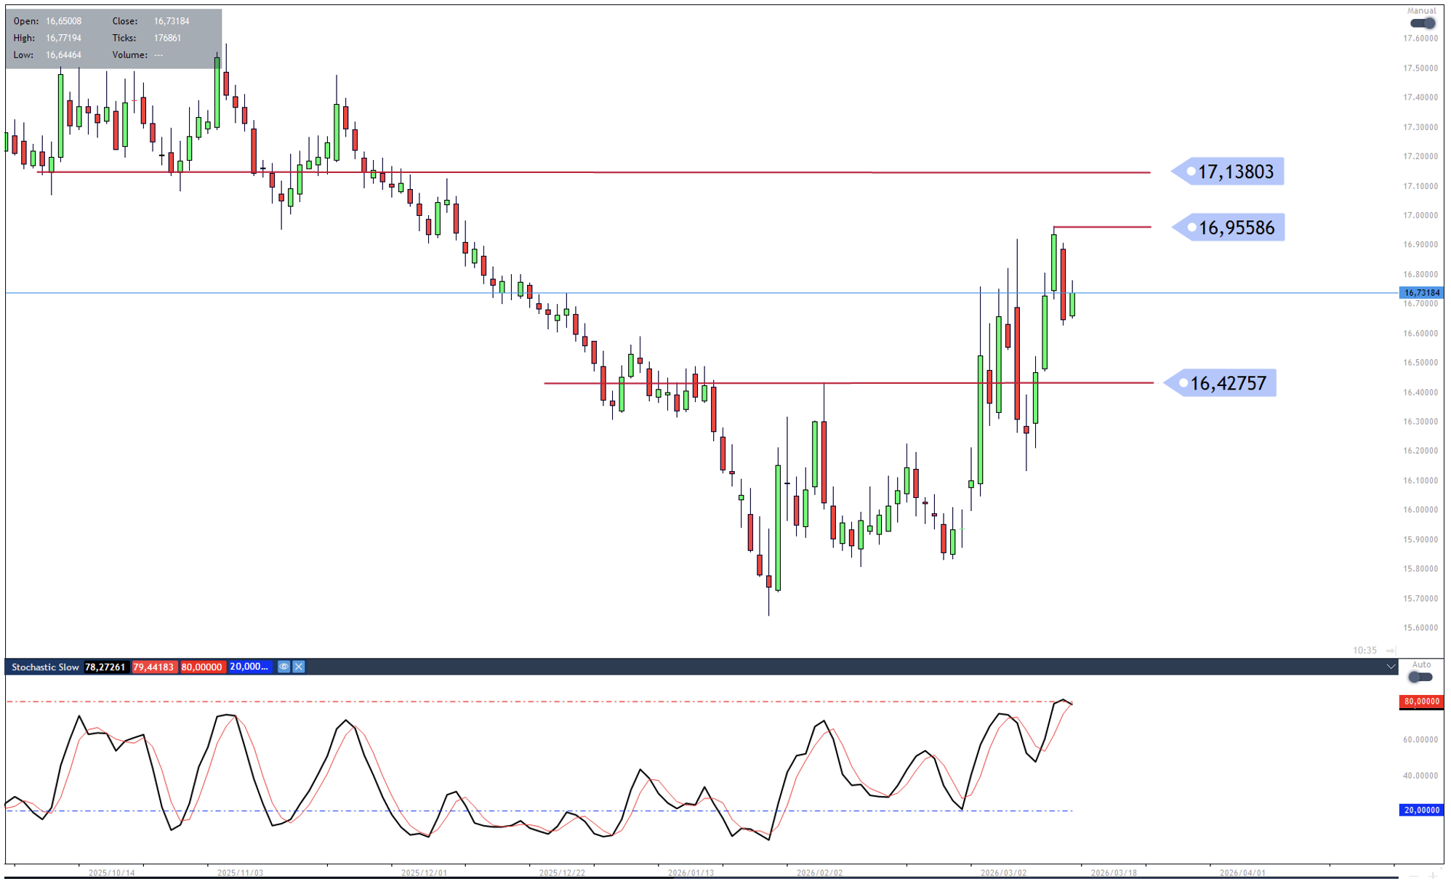Click the blue 20,00000 scale marker
Screen dimensions: 1451x884
(1420, 810)
